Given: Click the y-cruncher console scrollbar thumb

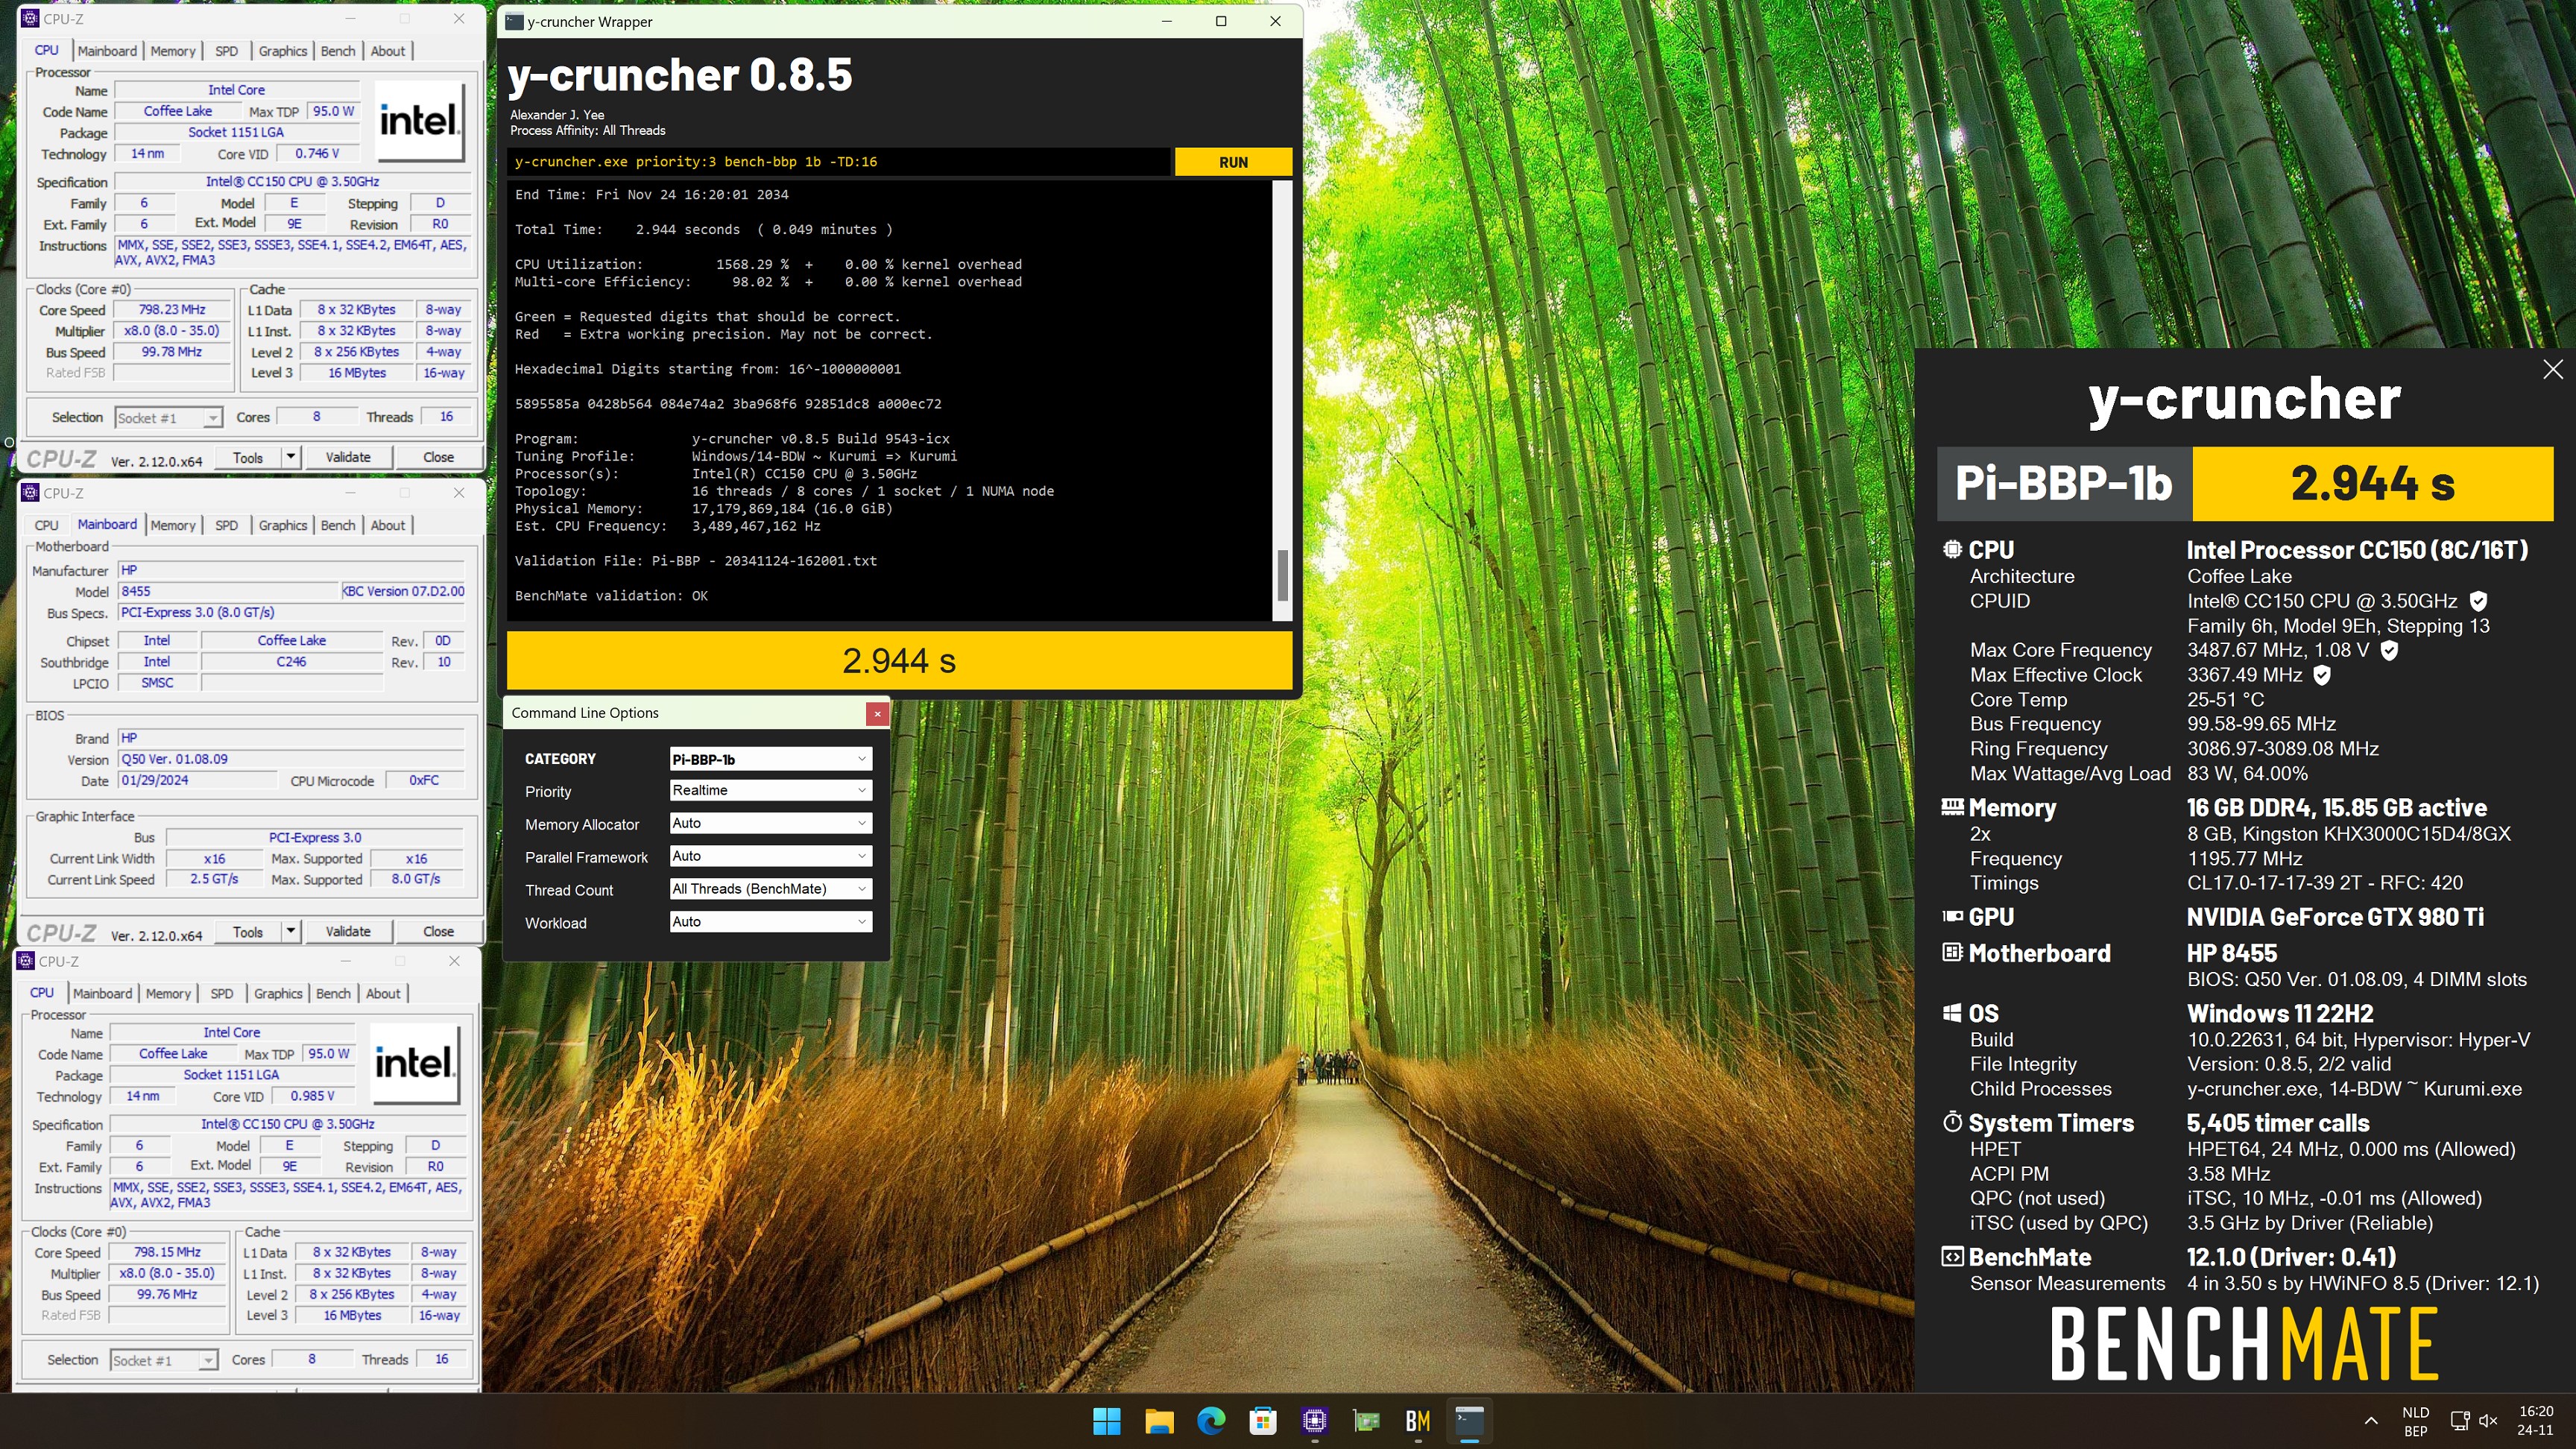Looking at the screenshot, I should (1282, 575).
